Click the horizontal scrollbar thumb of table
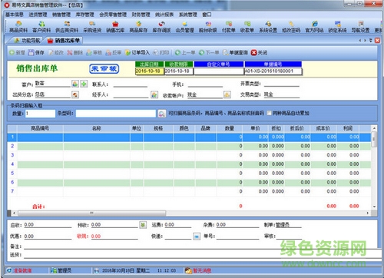Image resolution: width=384 pixels, height=278 pixels. 91,213
